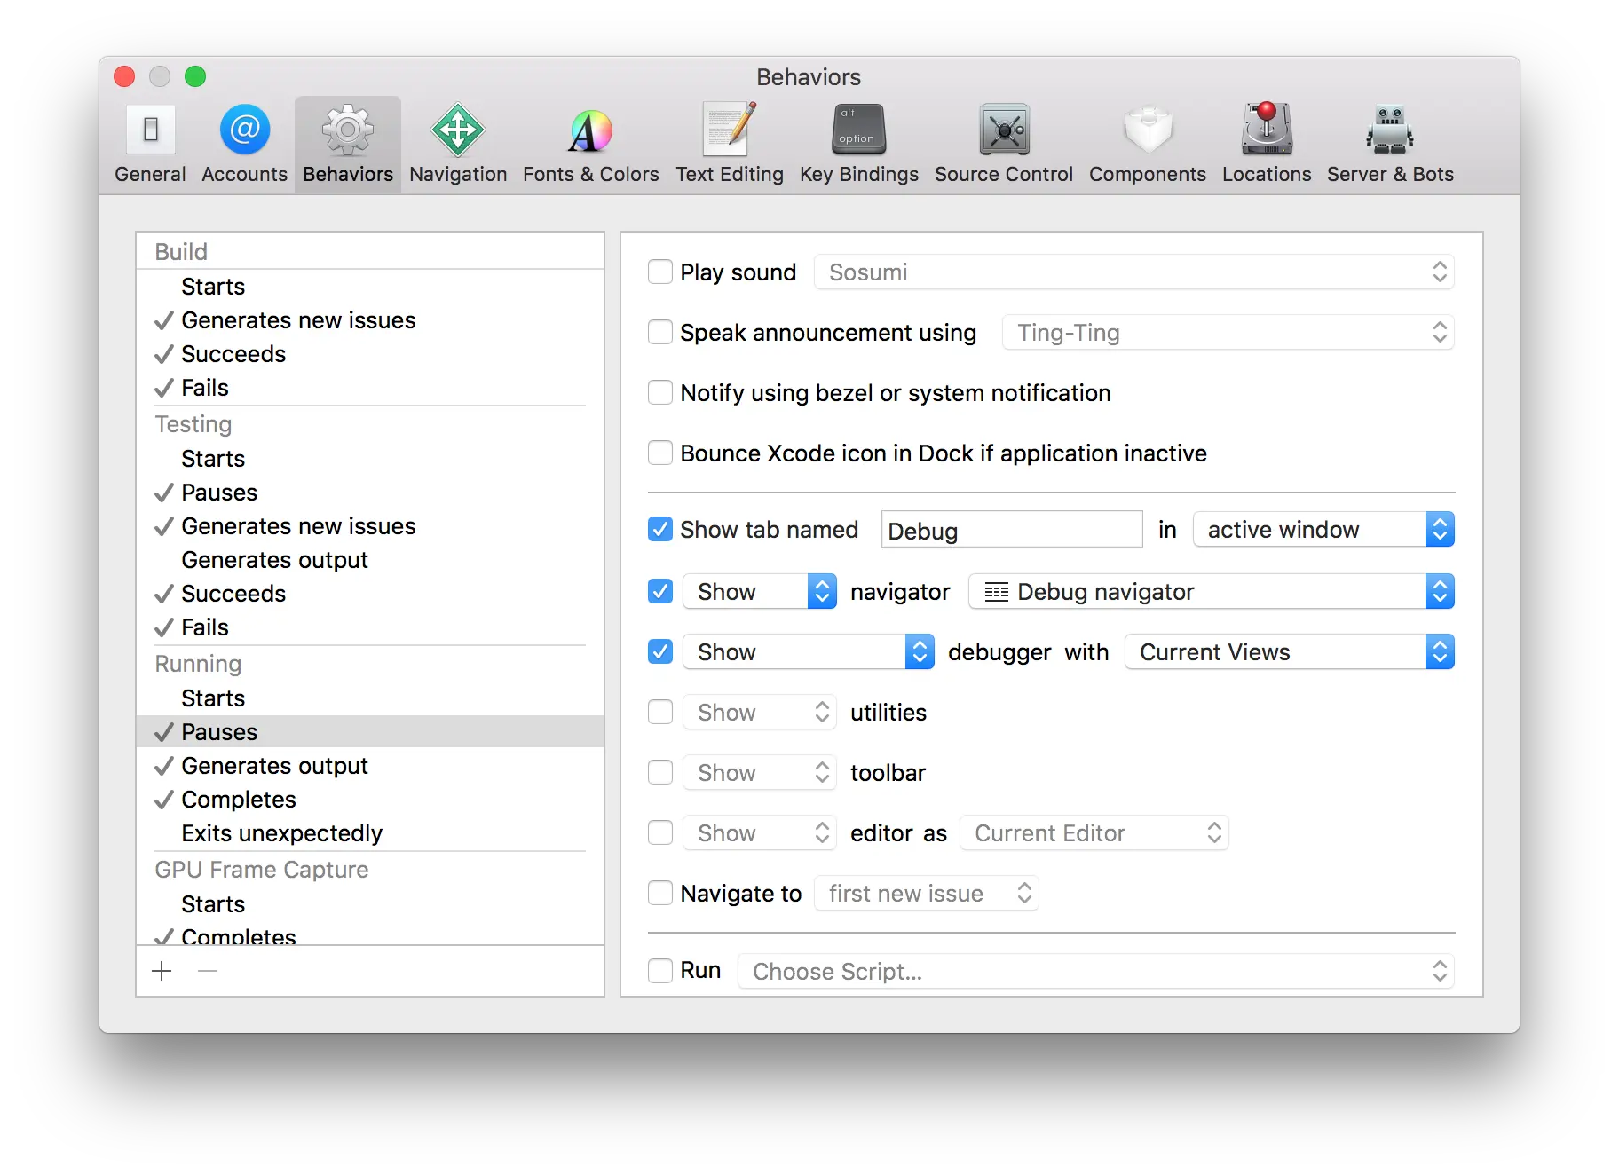Select Testing Starts behavior
1619x1175 pixels.
click(x=370, y=459)
